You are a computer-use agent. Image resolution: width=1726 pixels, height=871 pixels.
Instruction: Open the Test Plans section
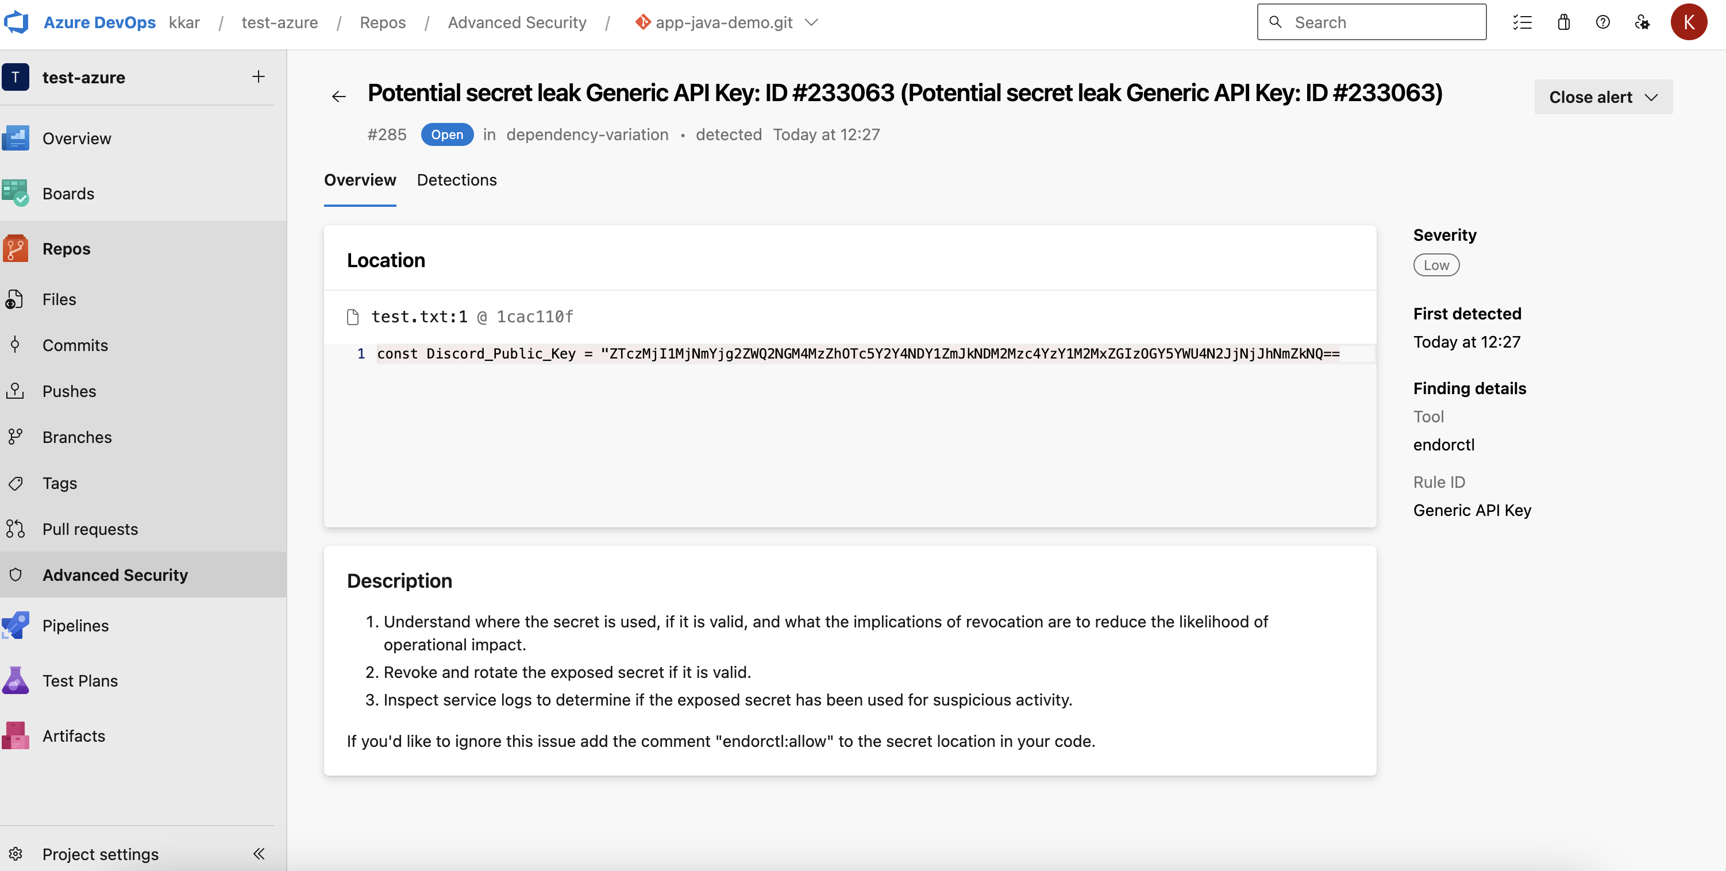(79, 680)
